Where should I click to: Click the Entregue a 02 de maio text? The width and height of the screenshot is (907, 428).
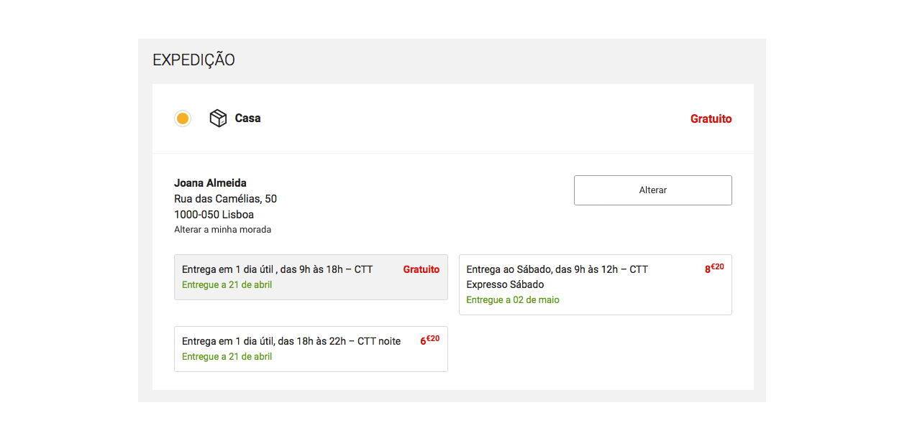coord(512,300)
